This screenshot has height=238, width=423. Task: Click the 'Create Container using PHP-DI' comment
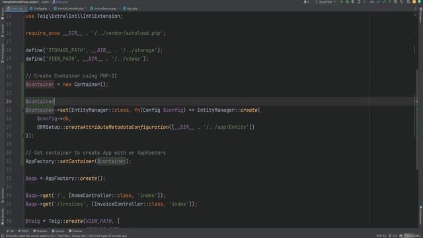tap(71, 76)
